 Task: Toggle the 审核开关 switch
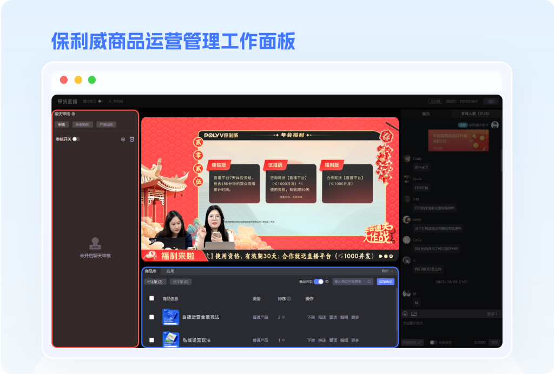point(76,139)
